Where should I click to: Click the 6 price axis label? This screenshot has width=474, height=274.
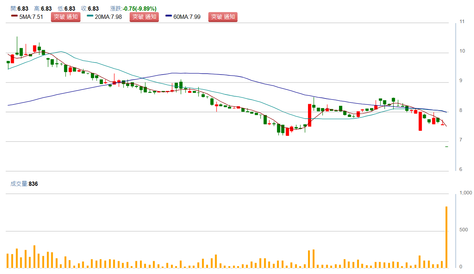point(461,169)
